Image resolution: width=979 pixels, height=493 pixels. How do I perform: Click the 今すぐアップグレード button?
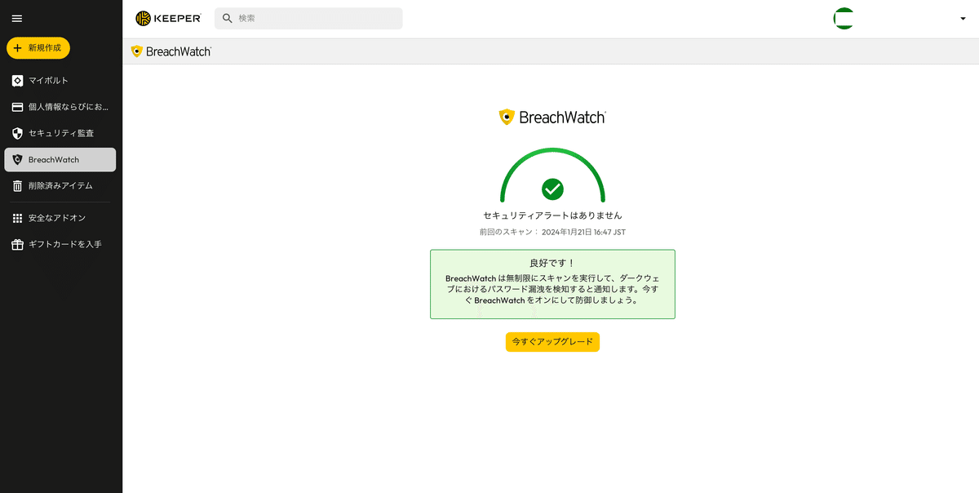point(552,342)
